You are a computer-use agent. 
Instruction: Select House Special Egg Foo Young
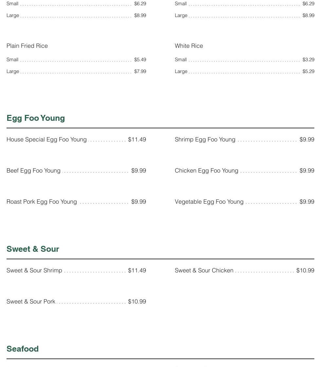46,139
